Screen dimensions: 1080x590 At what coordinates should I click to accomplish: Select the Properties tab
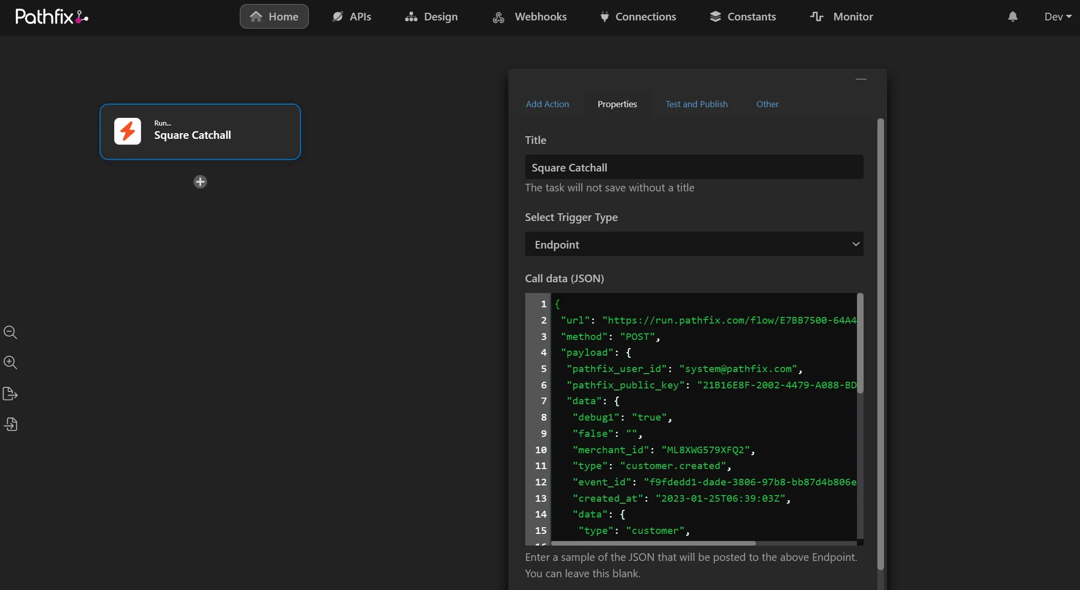click(617, 104)
